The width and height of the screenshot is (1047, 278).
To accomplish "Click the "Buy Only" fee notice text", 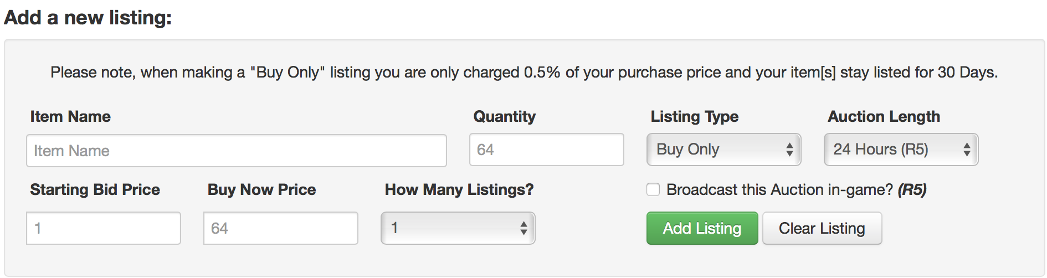I will click(x=523, y=73).
